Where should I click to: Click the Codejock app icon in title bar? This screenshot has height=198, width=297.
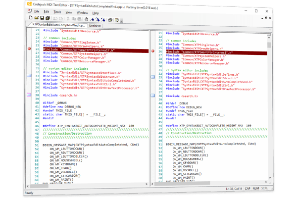click(x=29, y=4)
